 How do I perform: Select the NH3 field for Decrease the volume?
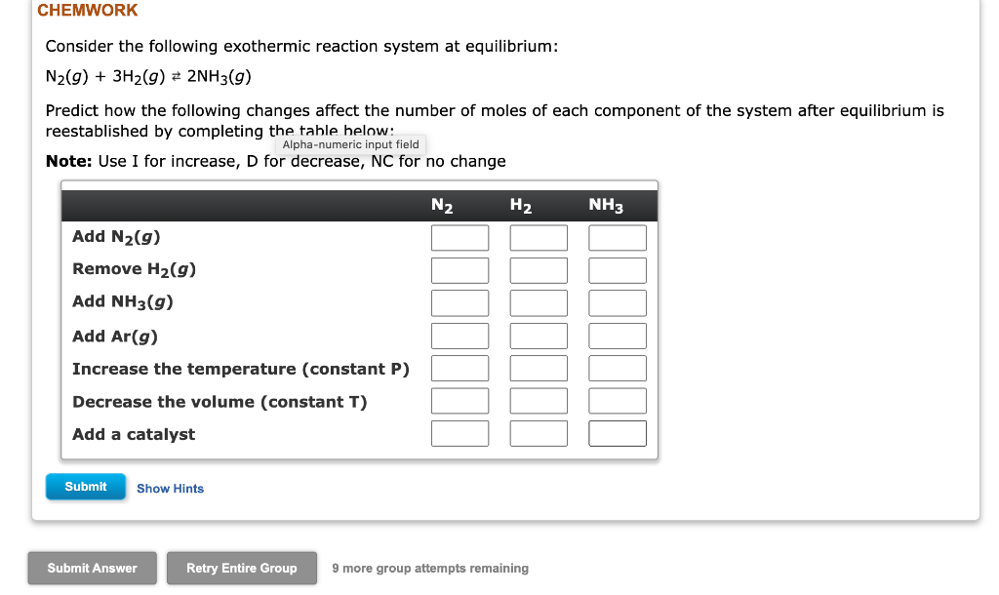point(617,400)
